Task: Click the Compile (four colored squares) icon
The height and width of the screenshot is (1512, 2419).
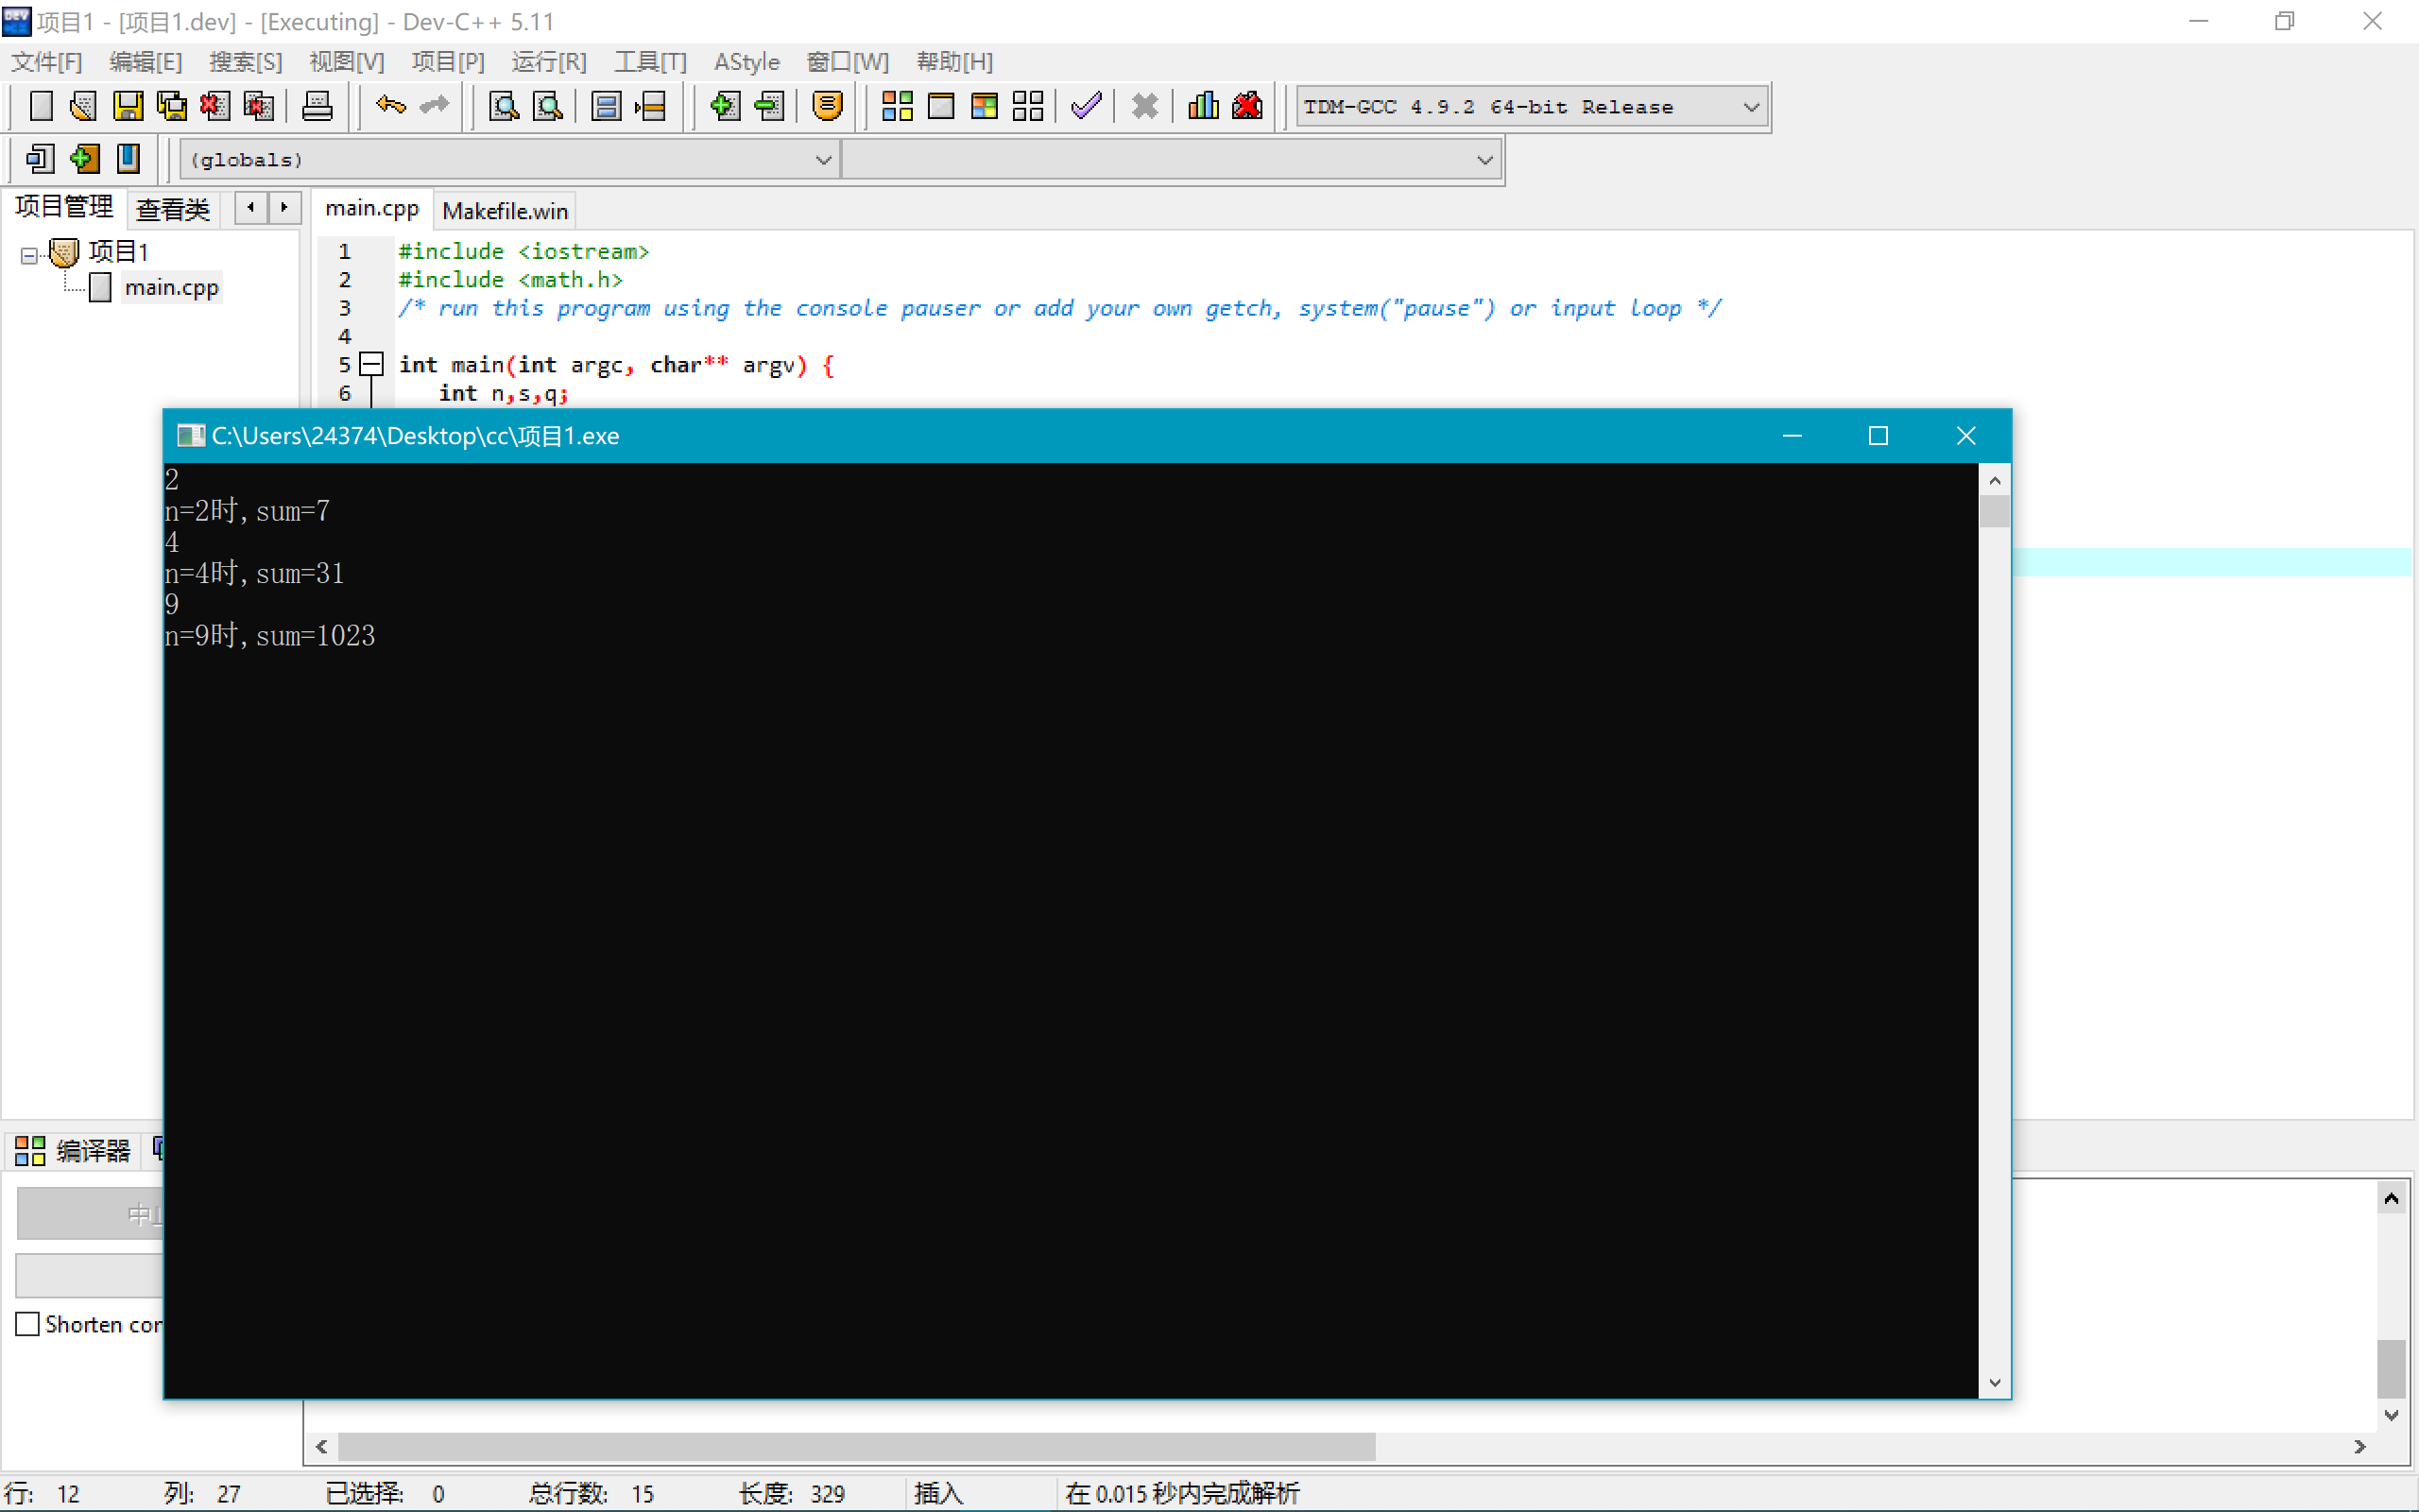Action: 897,106
